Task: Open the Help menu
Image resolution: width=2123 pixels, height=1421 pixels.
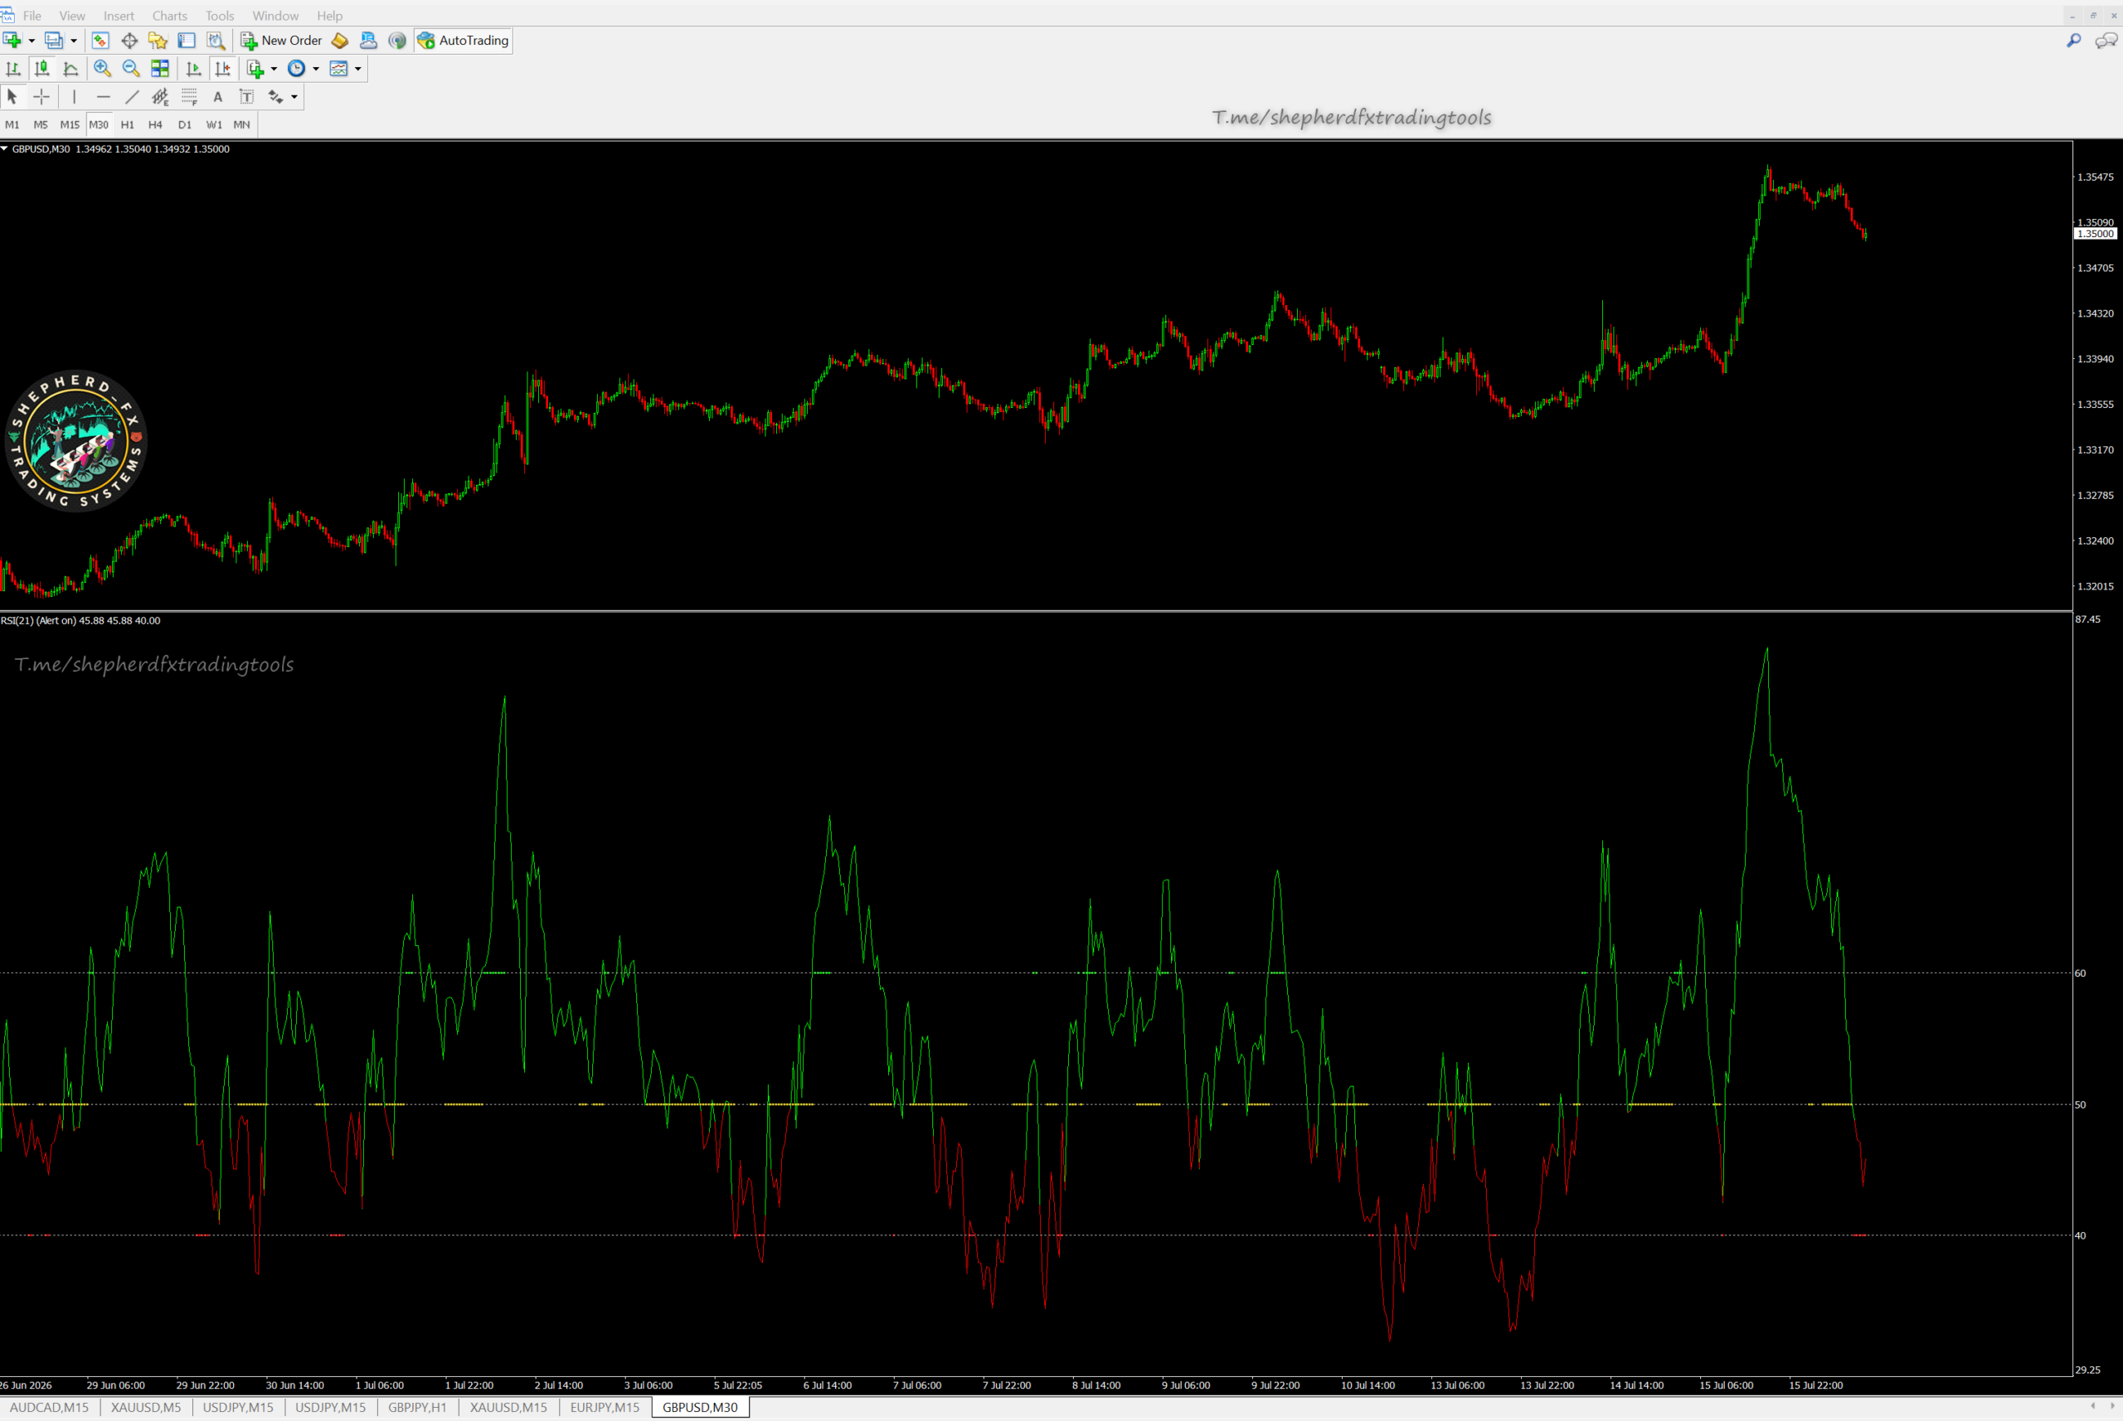Action: [330, 16]
